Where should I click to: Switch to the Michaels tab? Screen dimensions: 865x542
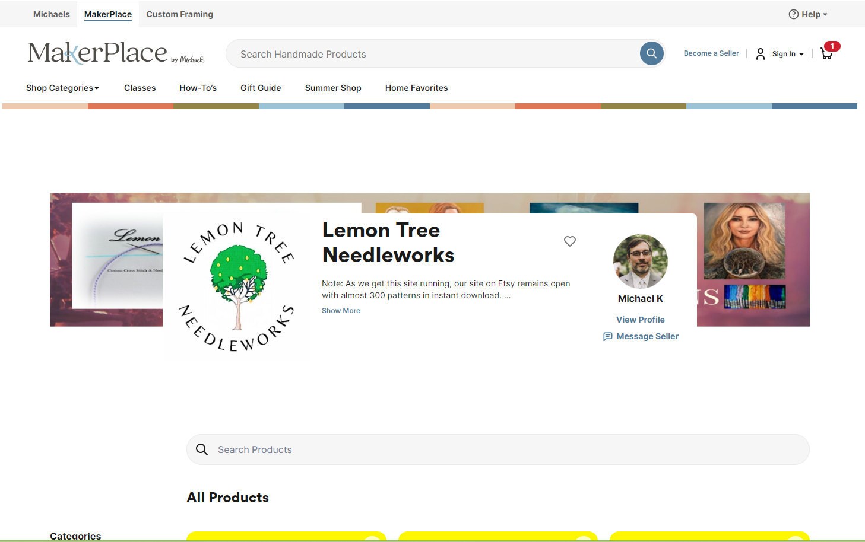[52, 14]
